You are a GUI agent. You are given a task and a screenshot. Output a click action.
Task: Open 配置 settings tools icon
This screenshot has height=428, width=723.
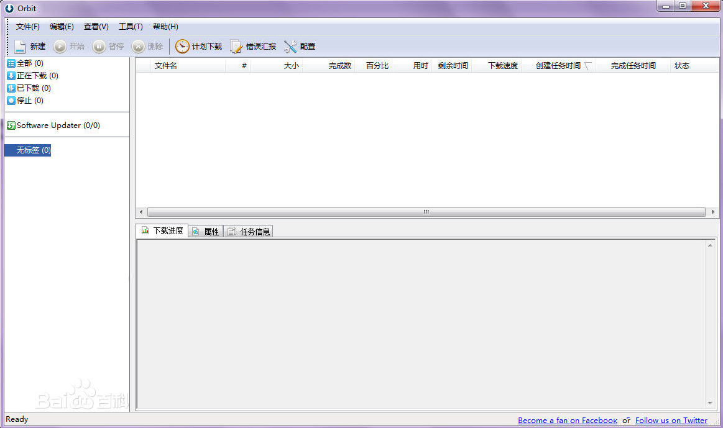[290, 47]
